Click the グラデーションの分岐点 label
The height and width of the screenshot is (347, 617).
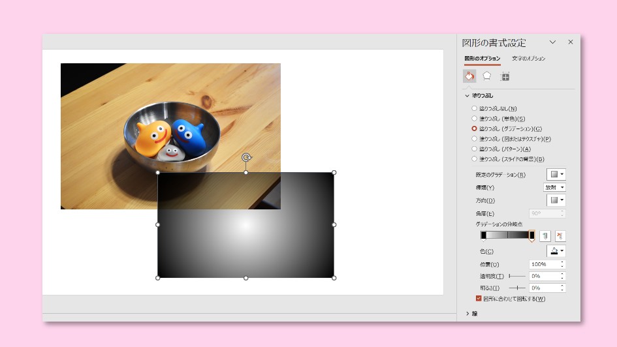499,224
